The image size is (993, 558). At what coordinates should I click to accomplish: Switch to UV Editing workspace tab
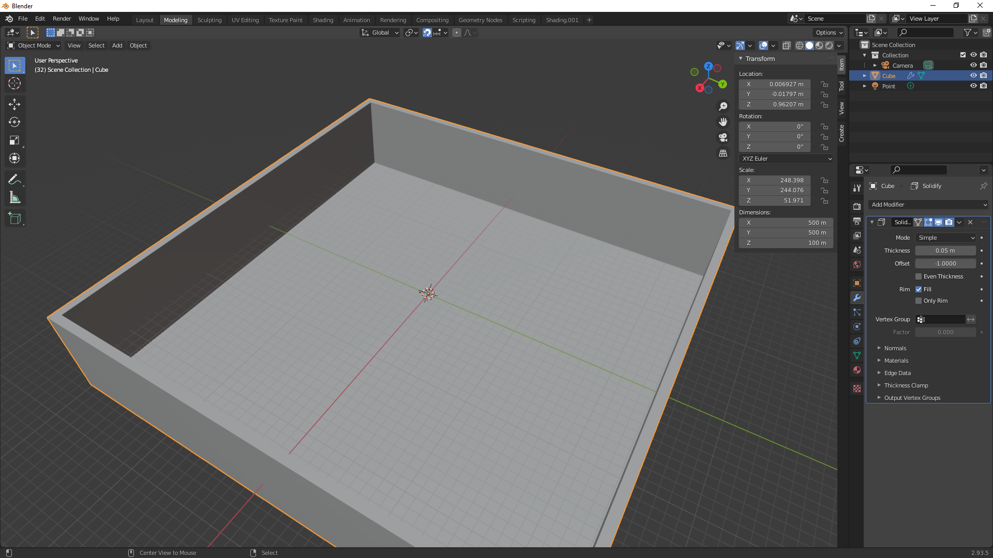click(x=245, y=20)
